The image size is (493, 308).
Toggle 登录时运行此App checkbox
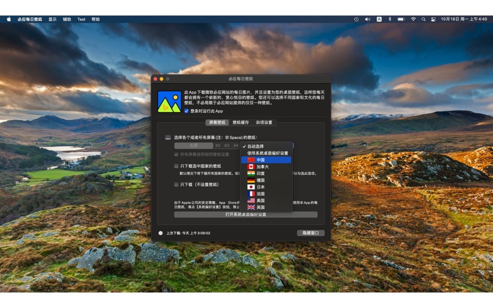click(x=187, y=111)
